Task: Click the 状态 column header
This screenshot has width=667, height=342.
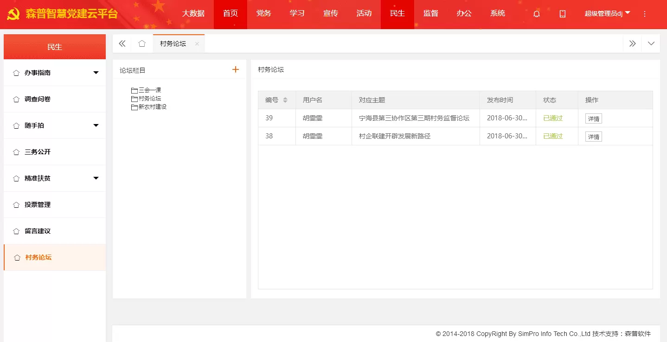Action: (550, 100)
